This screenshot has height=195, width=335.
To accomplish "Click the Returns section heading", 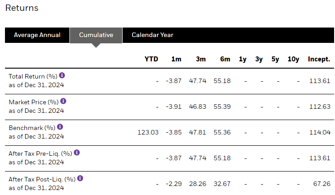I will pyautogui.click(x=22, y=8).
